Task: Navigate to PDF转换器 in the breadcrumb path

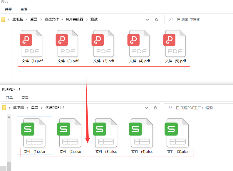Action: point(75,19)
